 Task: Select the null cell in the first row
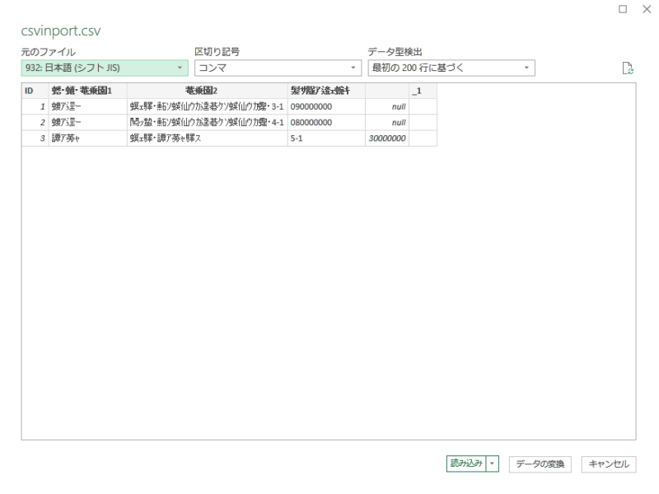point(386,106)
